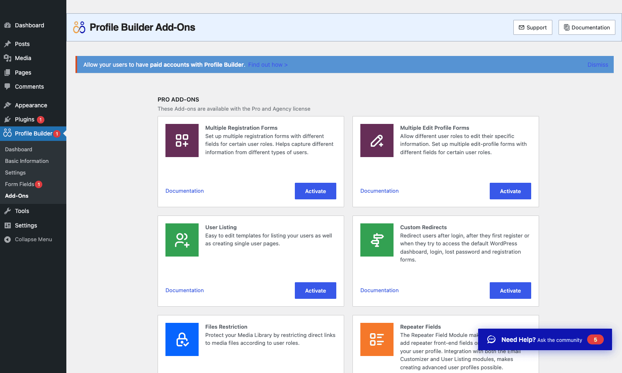Activate the Custom Redirects add-on
Screen dimensions: 622x373
point(510,291)
